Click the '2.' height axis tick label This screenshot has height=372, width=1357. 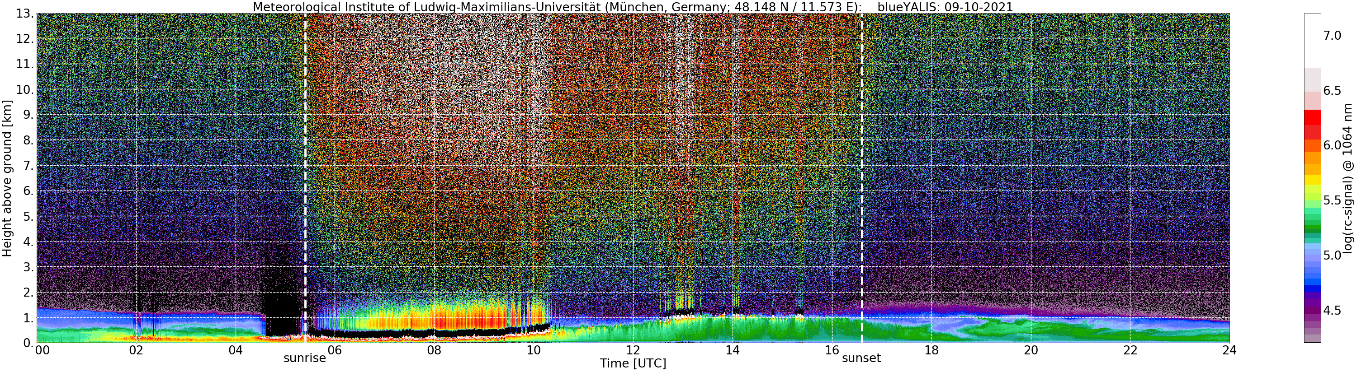click(28, 292)
